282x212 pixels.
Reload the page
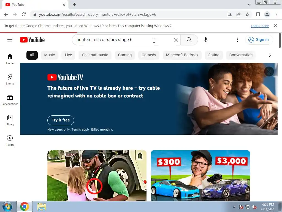[x=24, y=14]
